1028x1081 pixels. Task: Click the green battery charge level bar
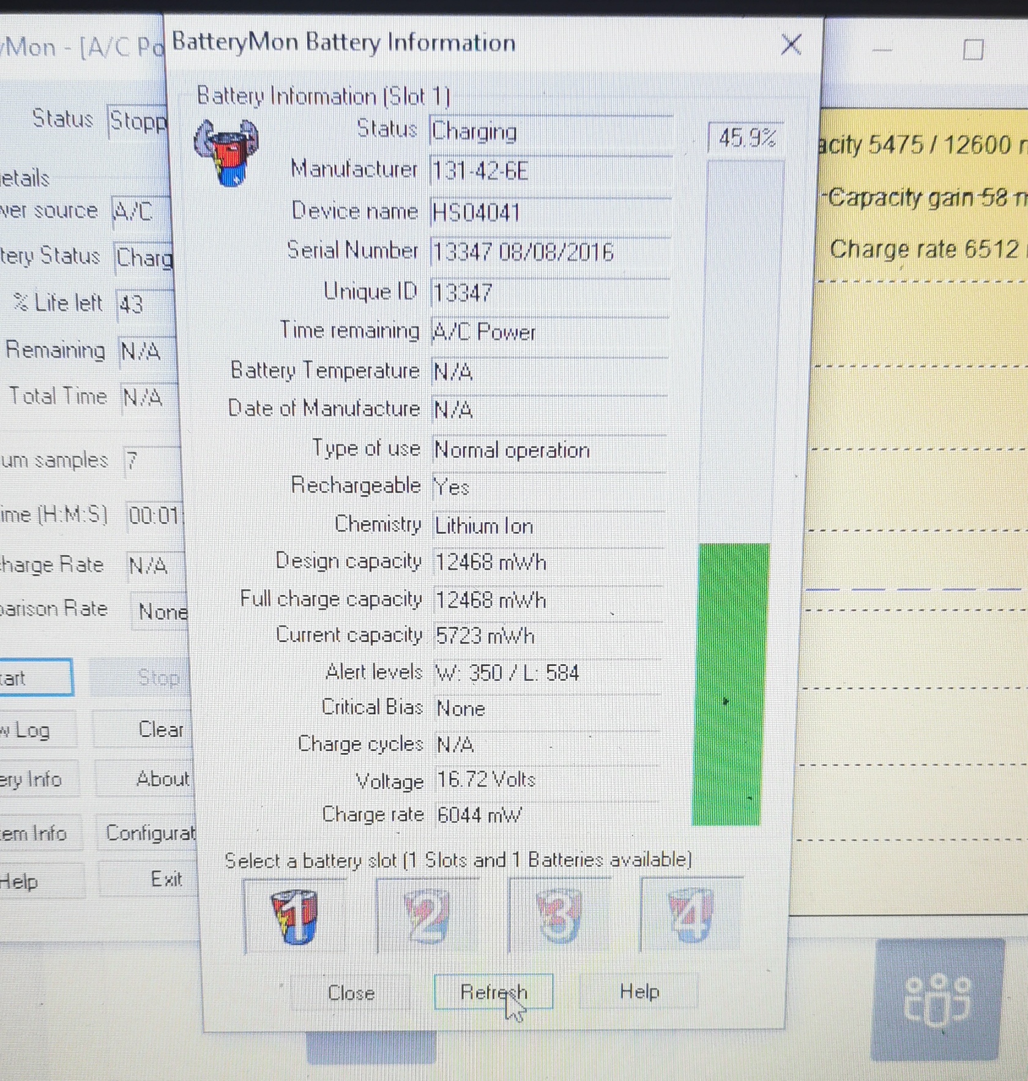pyautogui.click(x=729, y=684)
